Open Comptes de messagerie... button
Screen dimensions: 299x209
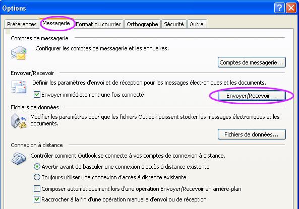252,62
